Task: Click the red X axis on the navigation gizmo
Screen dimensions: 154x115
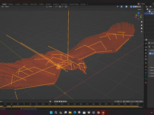Action: click(141, 15)
